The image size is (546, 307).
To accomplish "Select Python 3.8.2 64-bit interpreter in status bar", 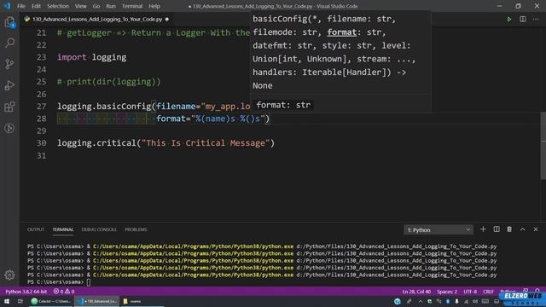I will [26, 292].
